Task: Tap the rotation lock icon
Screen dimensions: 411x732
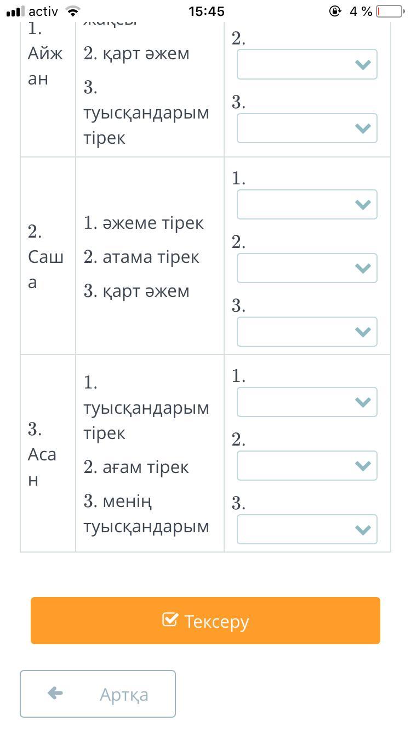Action: [335, 11]
